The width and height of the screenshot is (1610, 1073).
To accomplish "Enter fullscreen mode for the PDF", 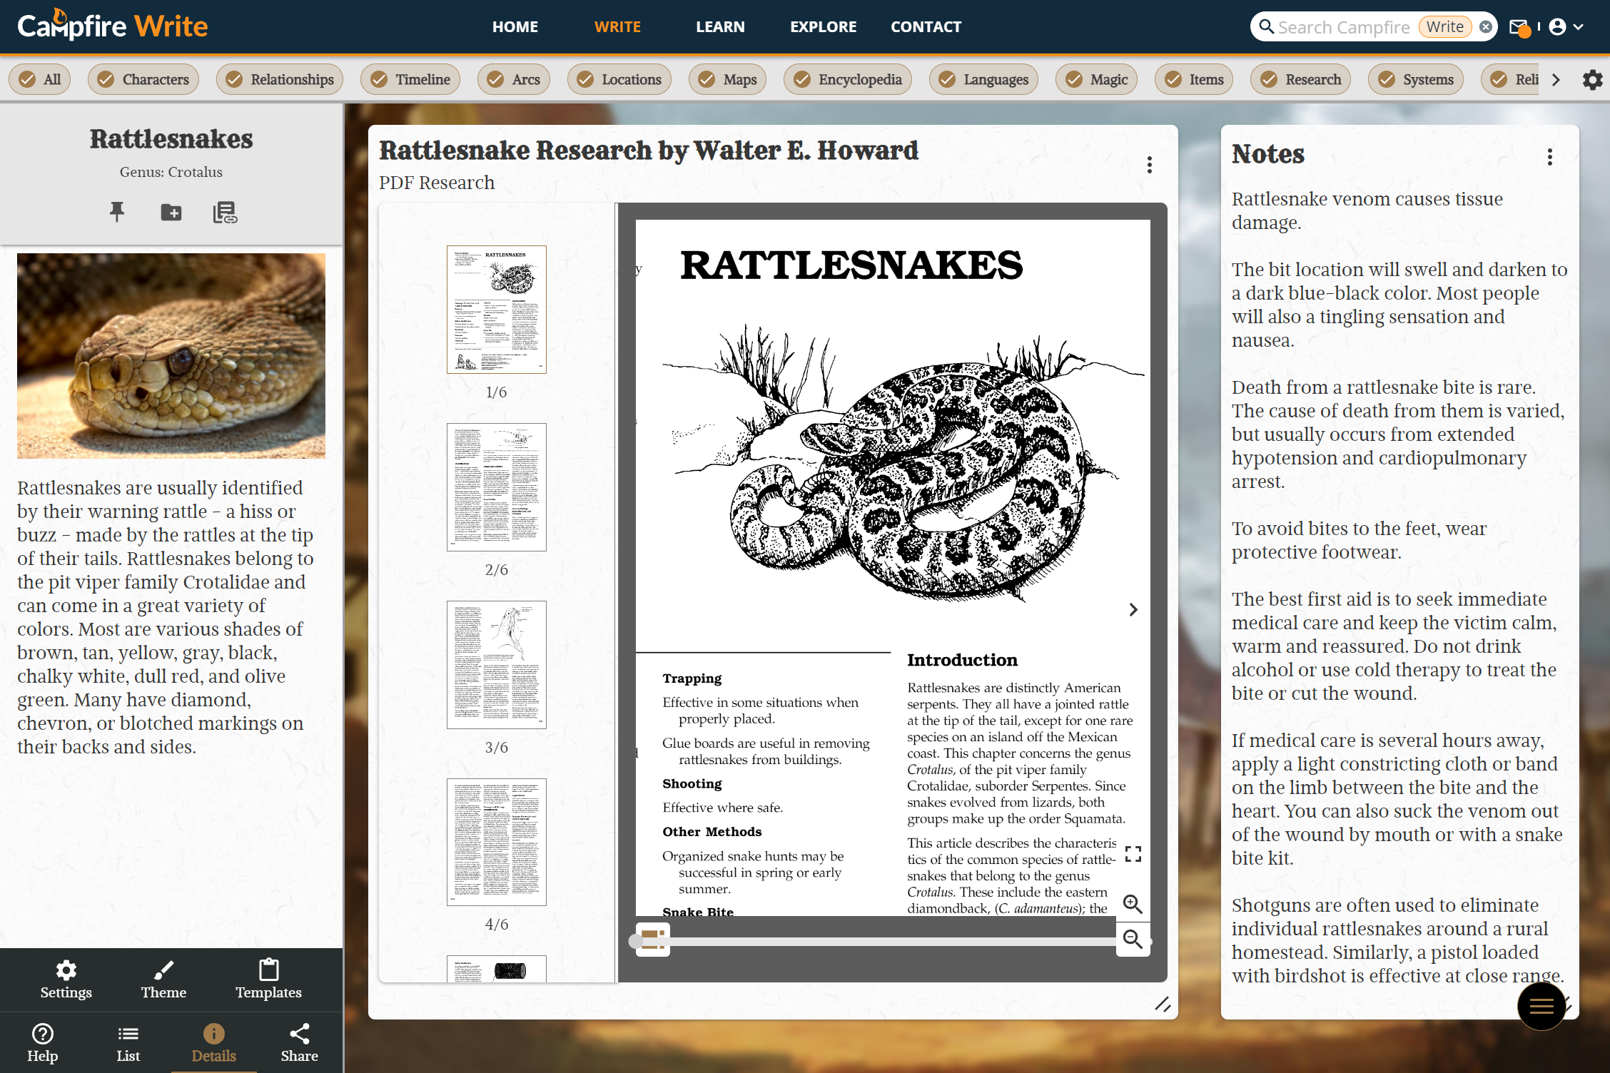I will [x=1133, y=854].
